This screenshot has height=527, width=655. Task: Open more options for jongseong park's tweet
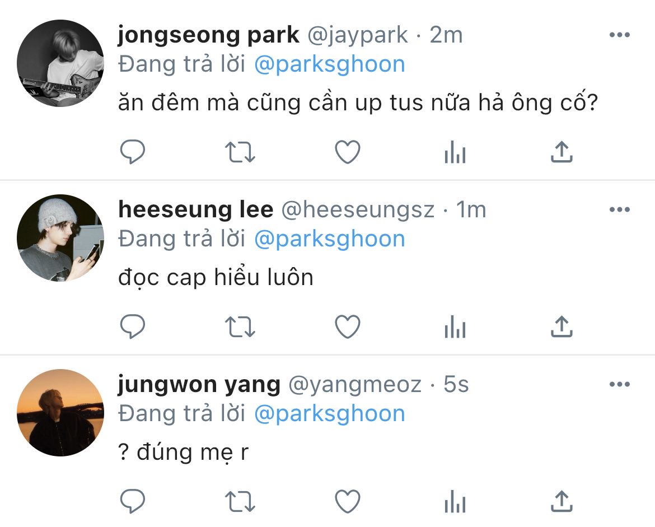[x=620, y=35]
